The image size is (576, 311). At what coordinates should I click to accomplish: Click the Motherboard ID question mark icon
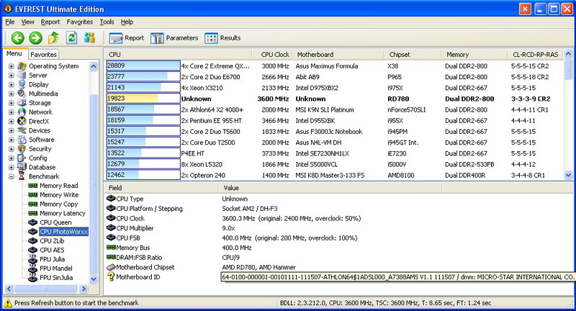[111, 277]
